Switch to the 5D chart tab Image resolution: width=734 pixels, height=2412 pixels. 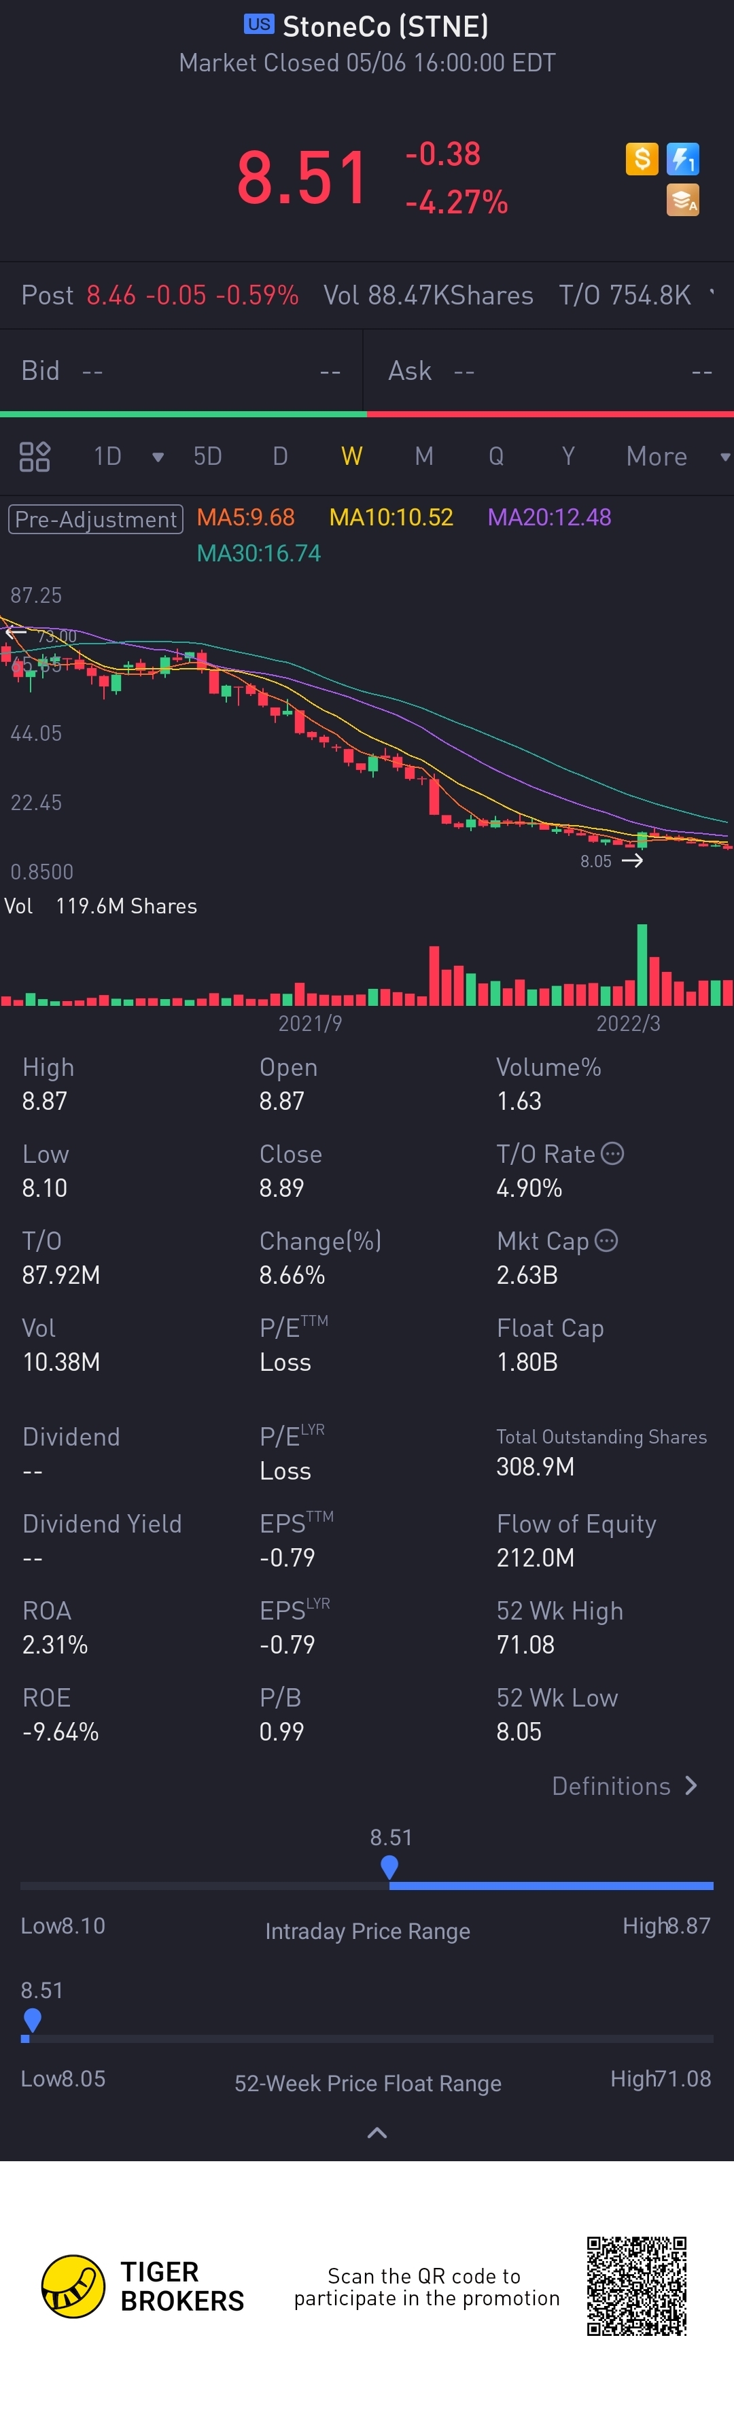point(208,456)
